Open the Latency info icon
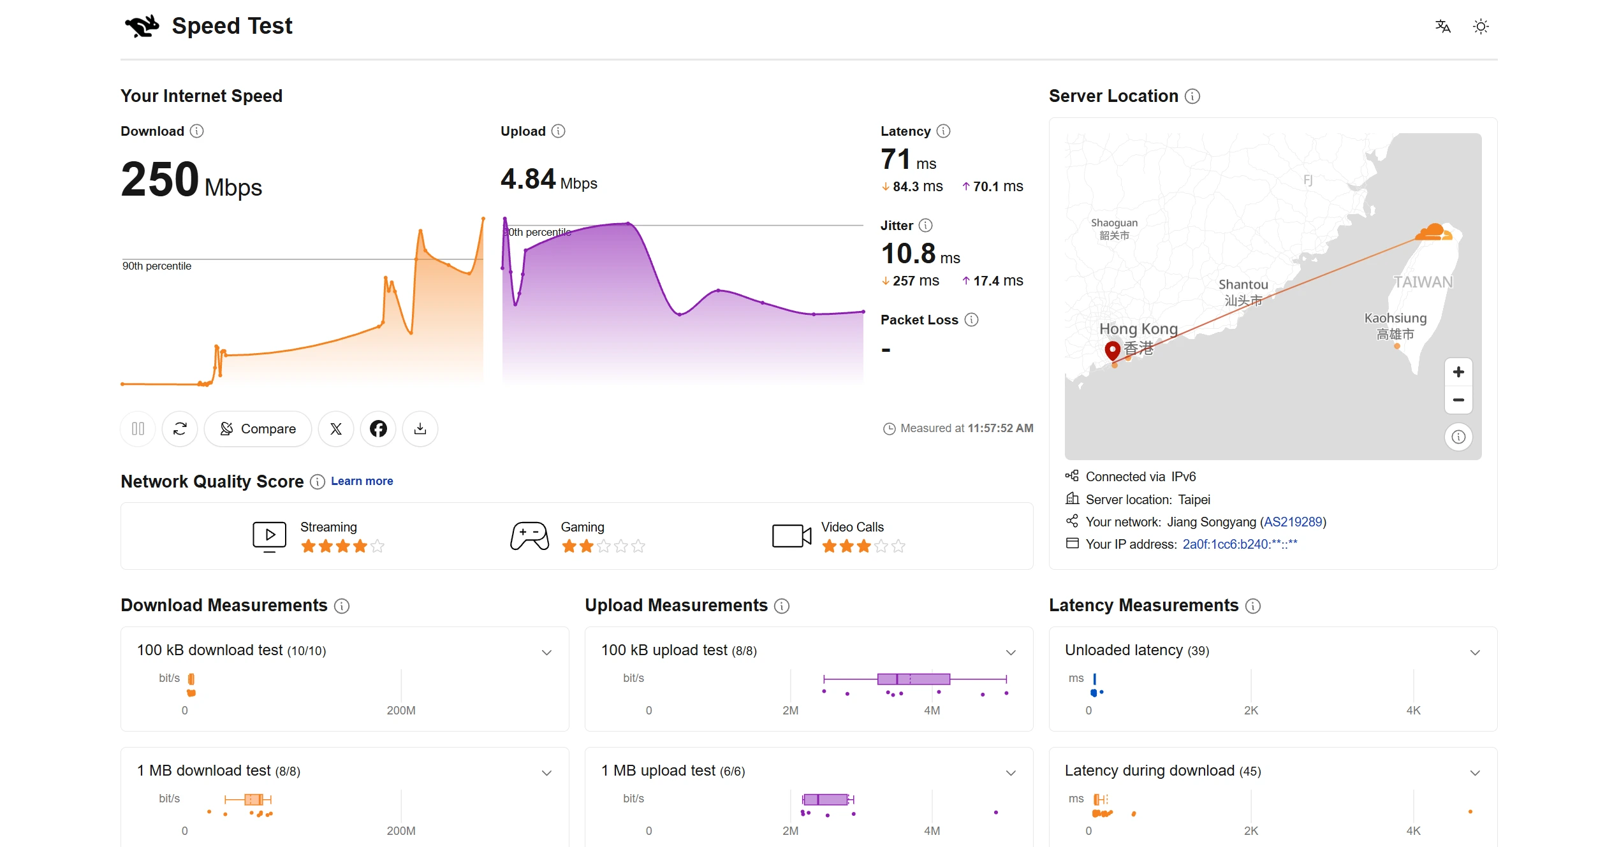1605x847 pixels. pyautogui.click(x=944, y=131)
